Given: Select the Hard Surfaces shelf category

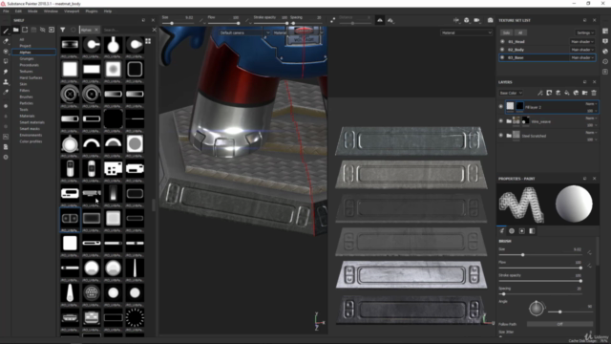Looking at the screenshot, I should coord(31,77).
